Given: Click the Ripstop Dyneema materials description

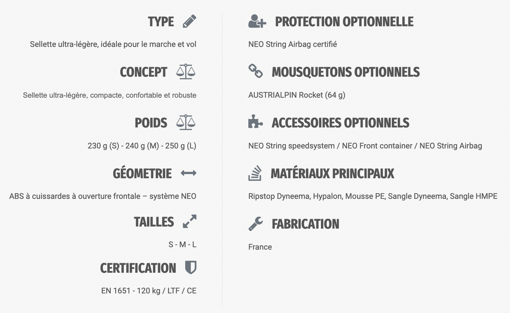Looking at the screenshot, I should [373, 196].
